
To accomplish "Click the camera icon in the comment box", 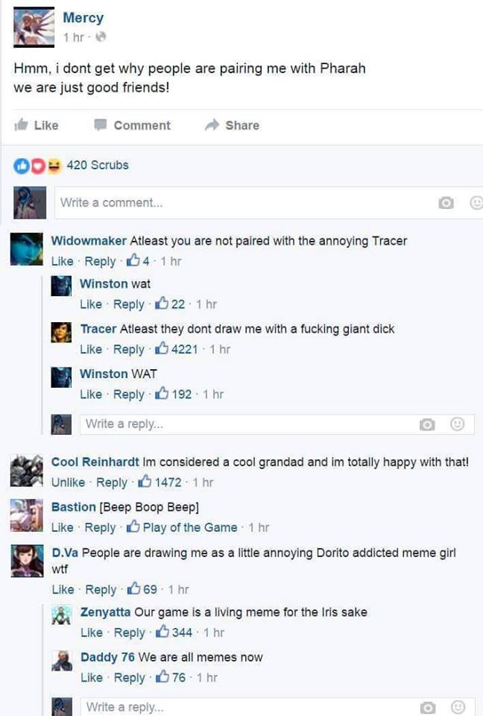I will (446, 203).
